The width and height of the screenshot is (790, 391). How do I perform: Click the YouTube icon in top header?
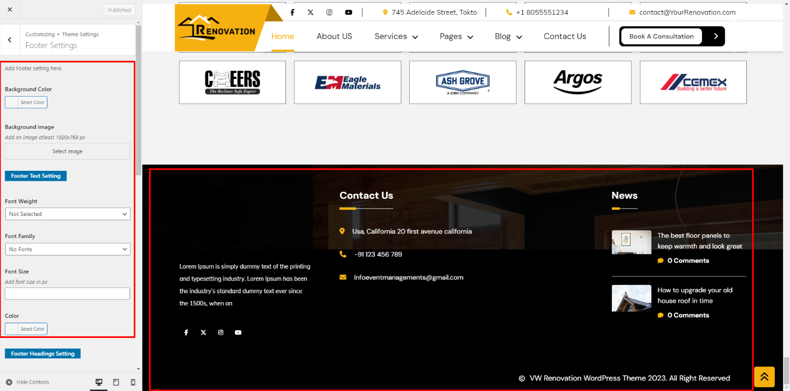349,12
